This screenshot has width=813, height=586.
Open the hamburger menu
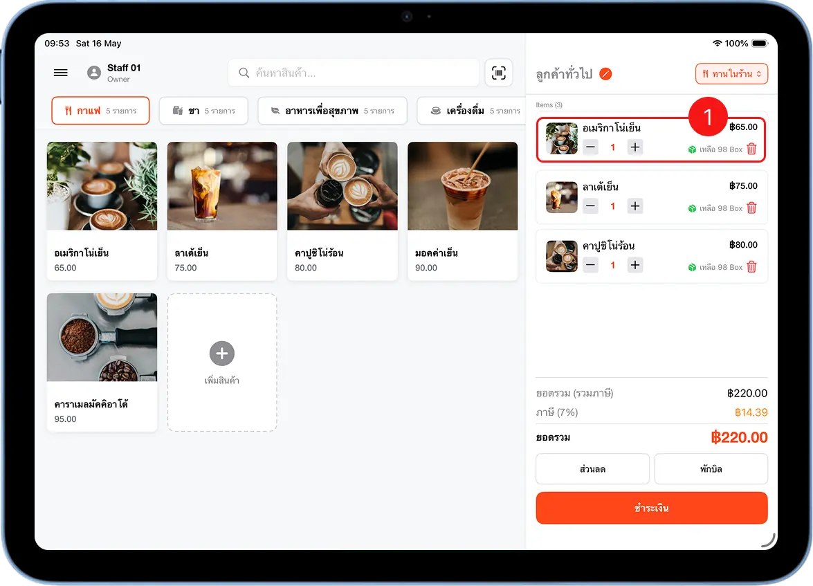[x=61, y=73]
